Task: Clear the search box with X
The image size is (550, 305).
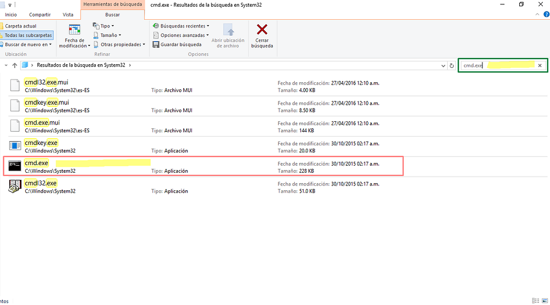Action: [540, 65]
